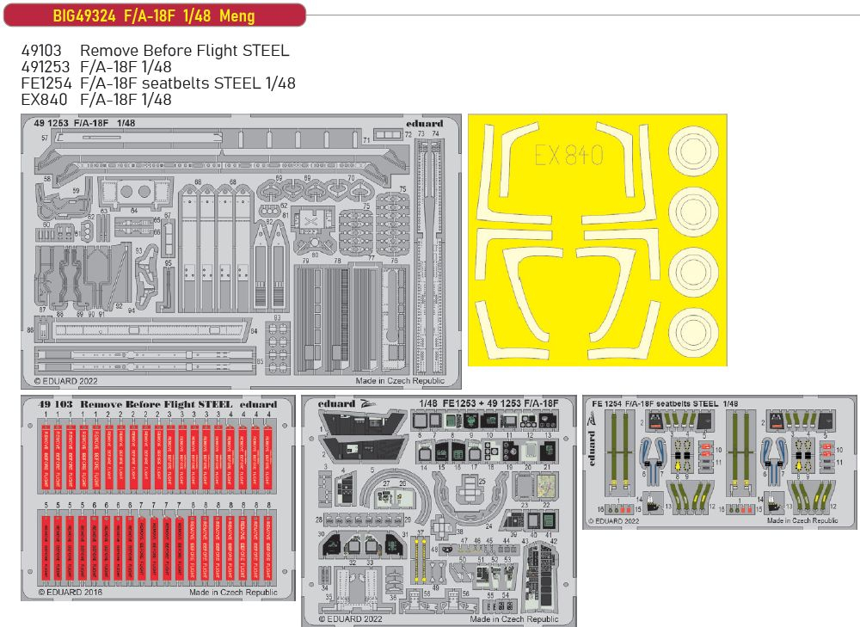
Task: Click the part number 84 label on 49 1253 fret
Action: [254, 331]
